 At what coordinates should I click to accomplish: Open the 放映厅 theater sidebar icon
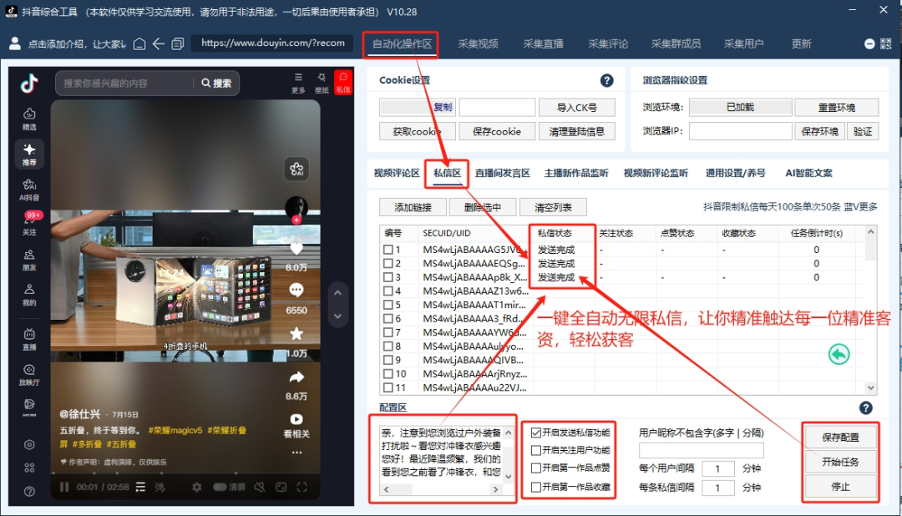(29, 375)
